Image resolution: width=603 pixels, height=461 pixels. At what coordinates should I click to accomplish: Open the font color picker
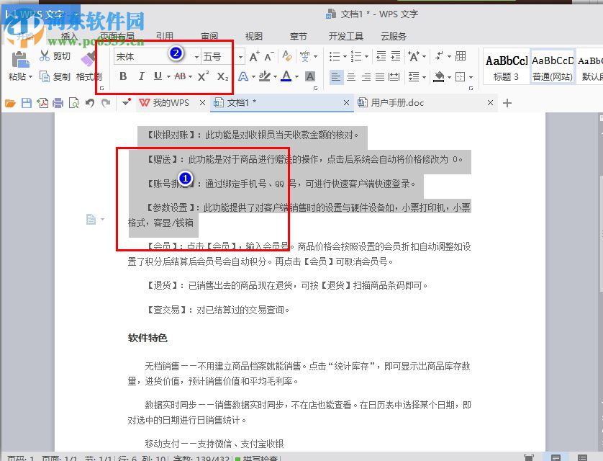coord(286,74)
